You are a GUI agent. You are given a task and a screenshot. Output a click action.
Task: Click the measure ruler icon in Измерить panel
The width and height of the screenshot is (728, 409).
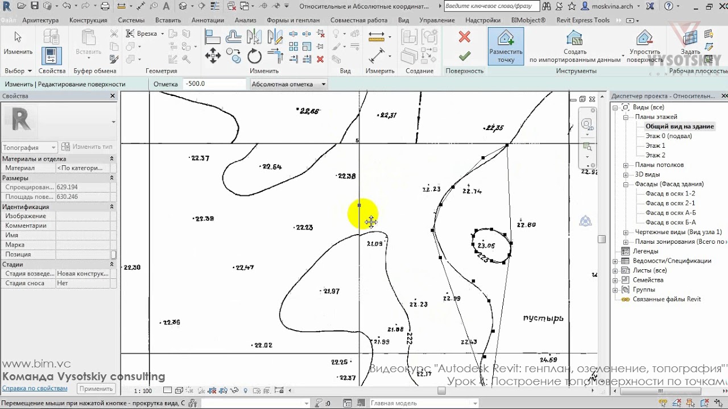point(377,36)
